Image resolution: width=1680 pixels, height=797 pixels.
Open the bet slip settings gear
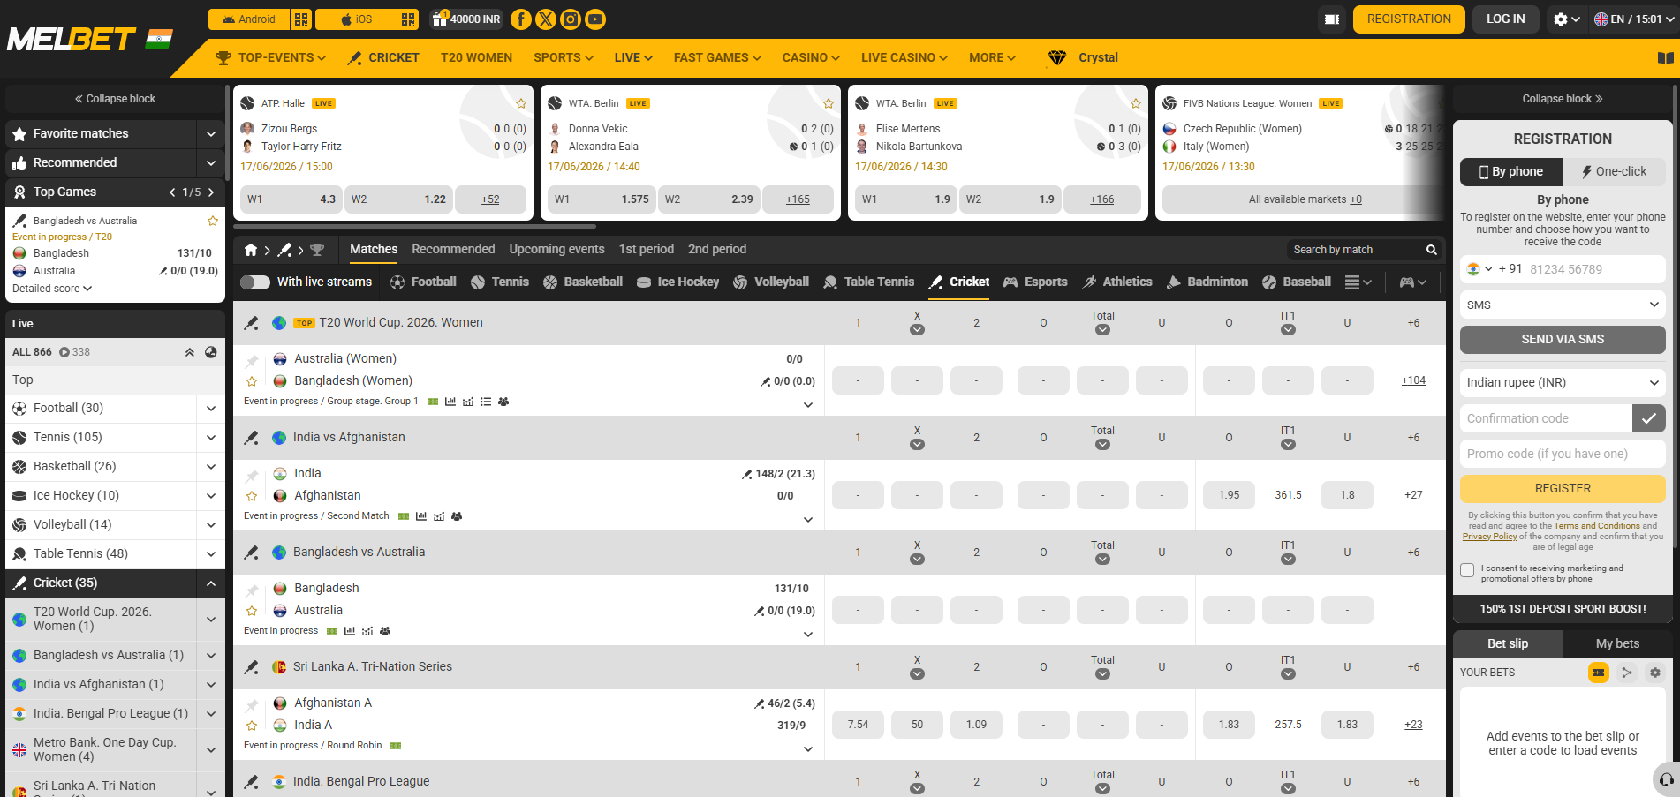click(1655, 673)
